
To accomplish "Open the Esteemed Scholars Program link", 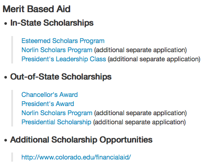I will pos(63,41).
